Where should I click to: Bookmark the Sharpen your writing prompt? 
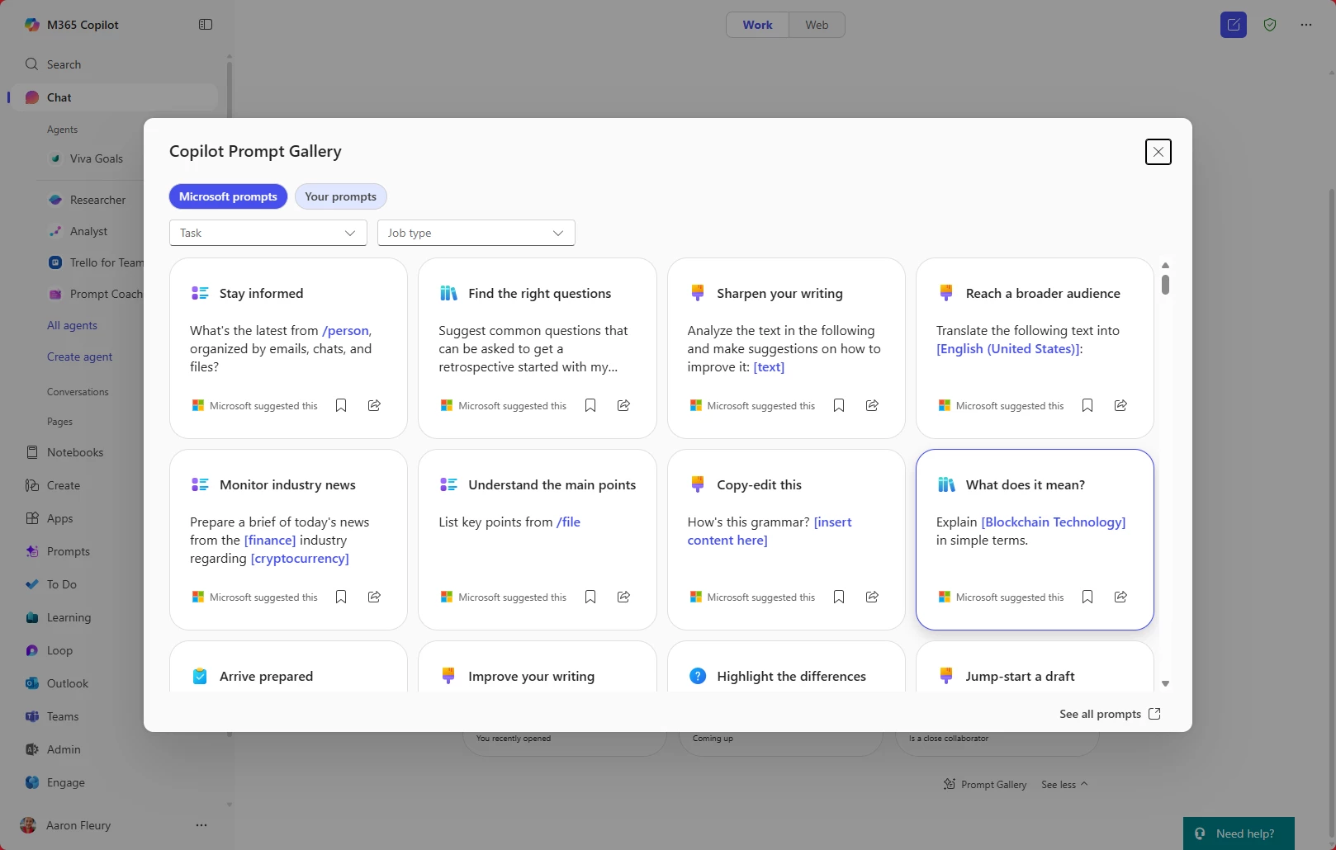coord(839,405)
